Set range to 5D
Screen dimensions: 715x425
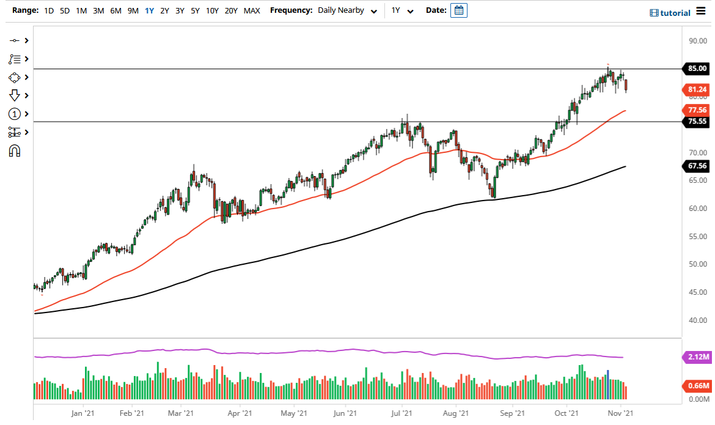coord(65,10)
